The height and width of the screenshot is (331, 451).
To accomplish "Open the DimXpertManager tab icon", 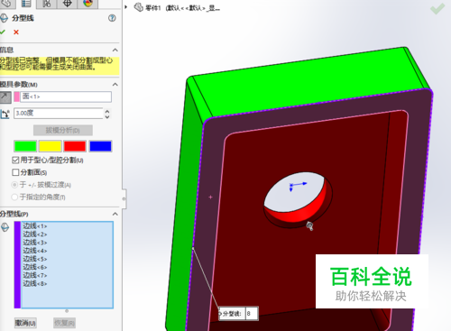I will pos(67,4).
